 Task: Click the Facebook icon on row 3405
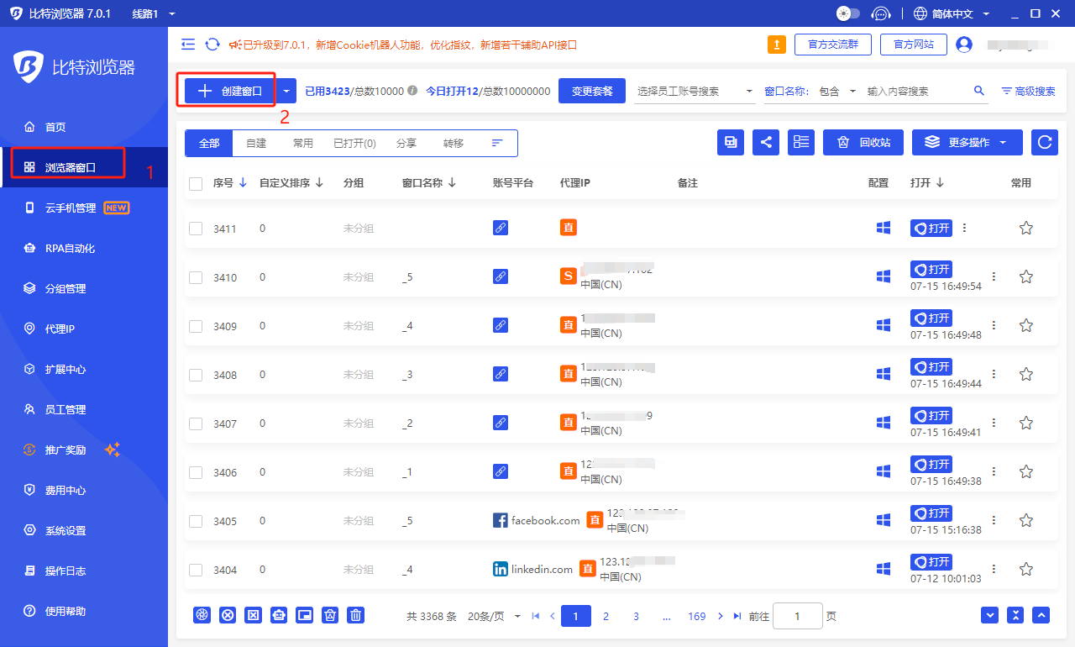tap(501, 519)
